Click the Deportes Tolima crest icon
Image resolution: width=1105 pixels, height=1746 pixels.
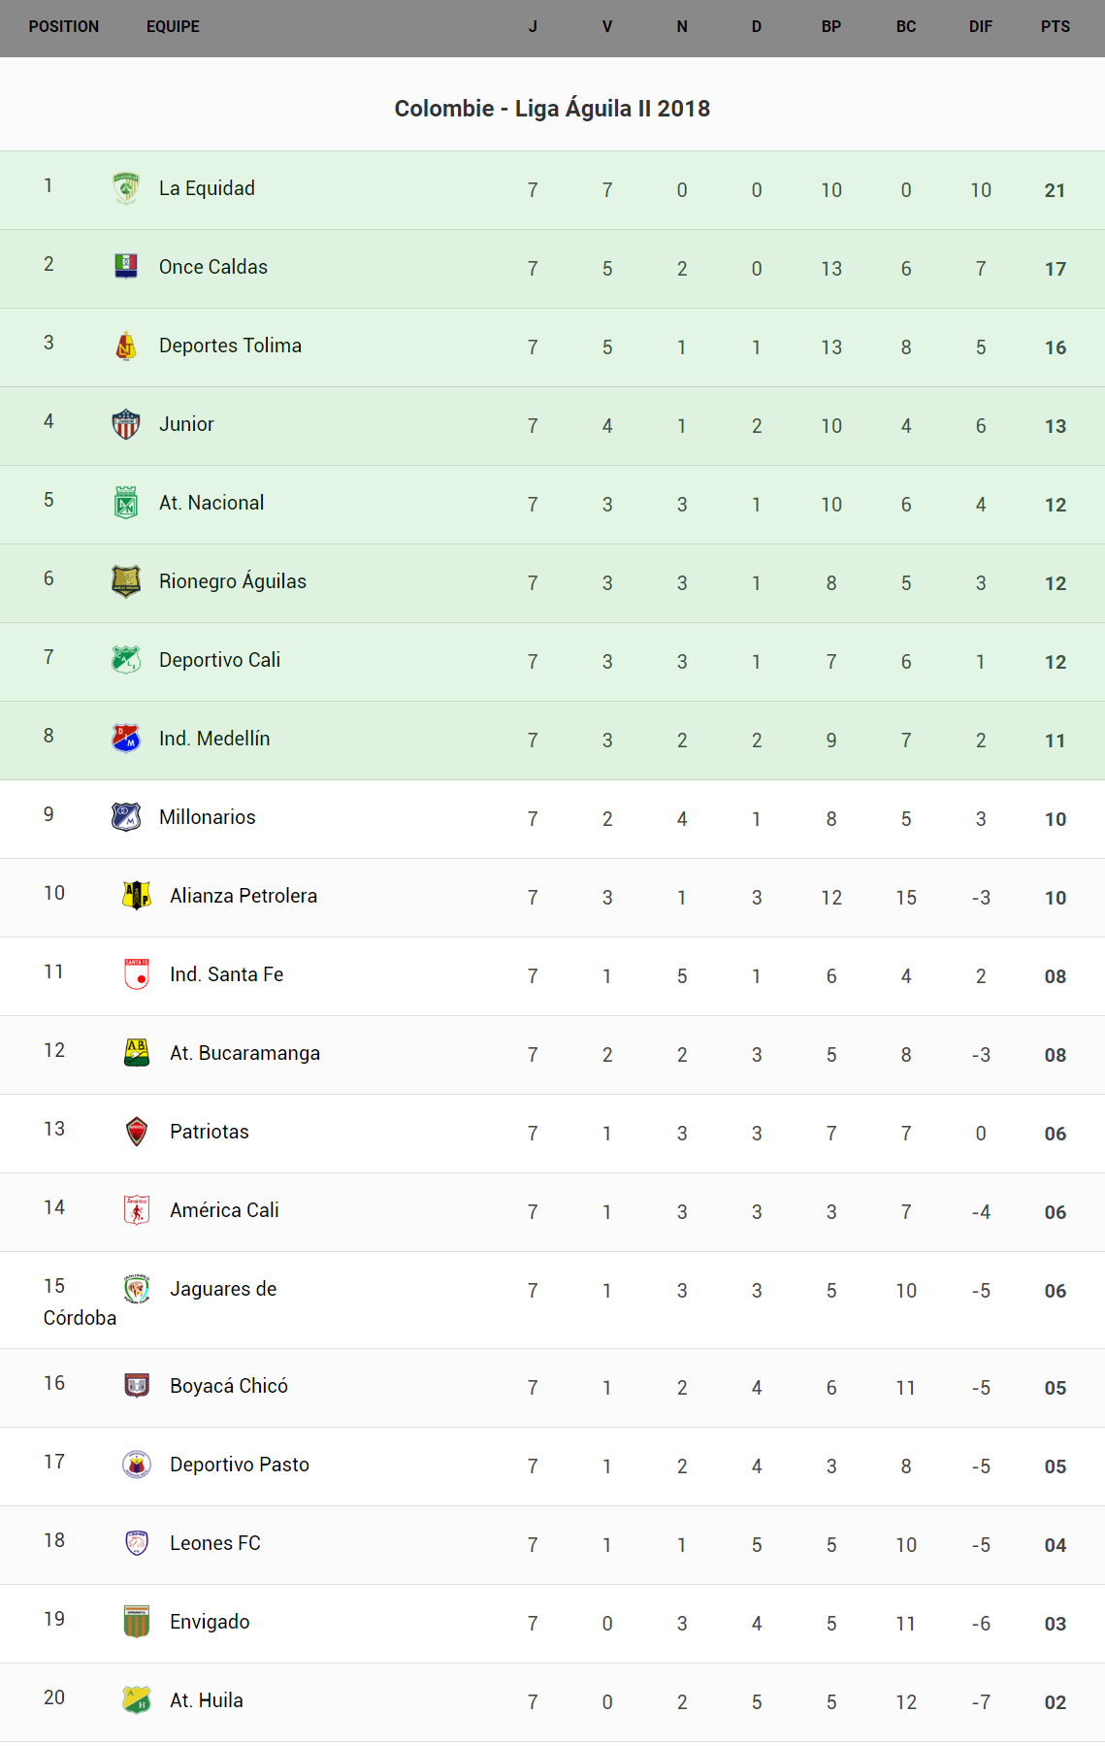(126, 346)
